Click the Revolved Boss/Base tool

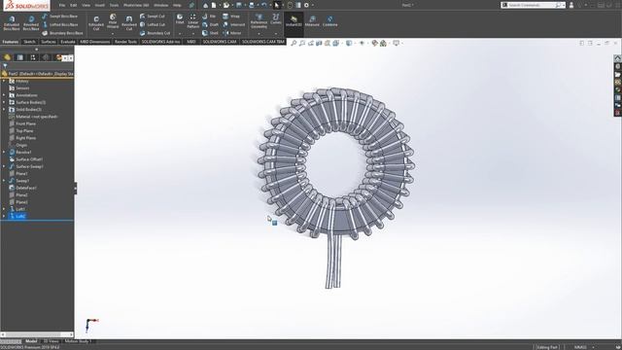pyautogui.click(x=31, y=23)
